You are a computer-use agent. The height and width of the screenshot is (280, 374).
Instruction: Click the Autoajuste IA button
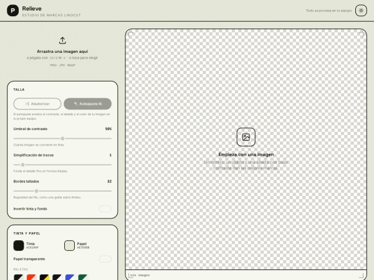tap(87, 104)
